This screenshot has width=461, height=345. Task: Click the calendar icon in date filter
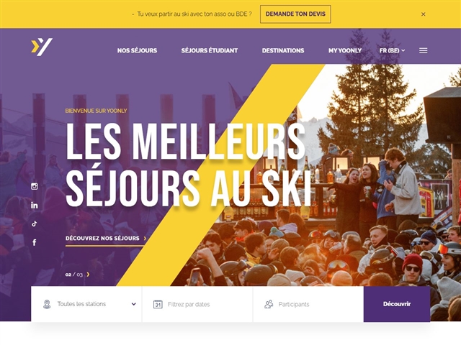point(158,304)
